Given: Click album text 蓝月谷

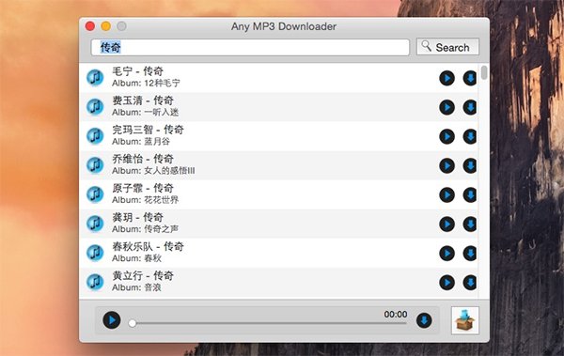Looking at the screenshot, I should click(x=157, y=141).
